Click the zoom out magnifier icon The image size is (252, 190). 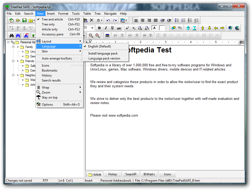pyautogui.click(x=91, y=35)
